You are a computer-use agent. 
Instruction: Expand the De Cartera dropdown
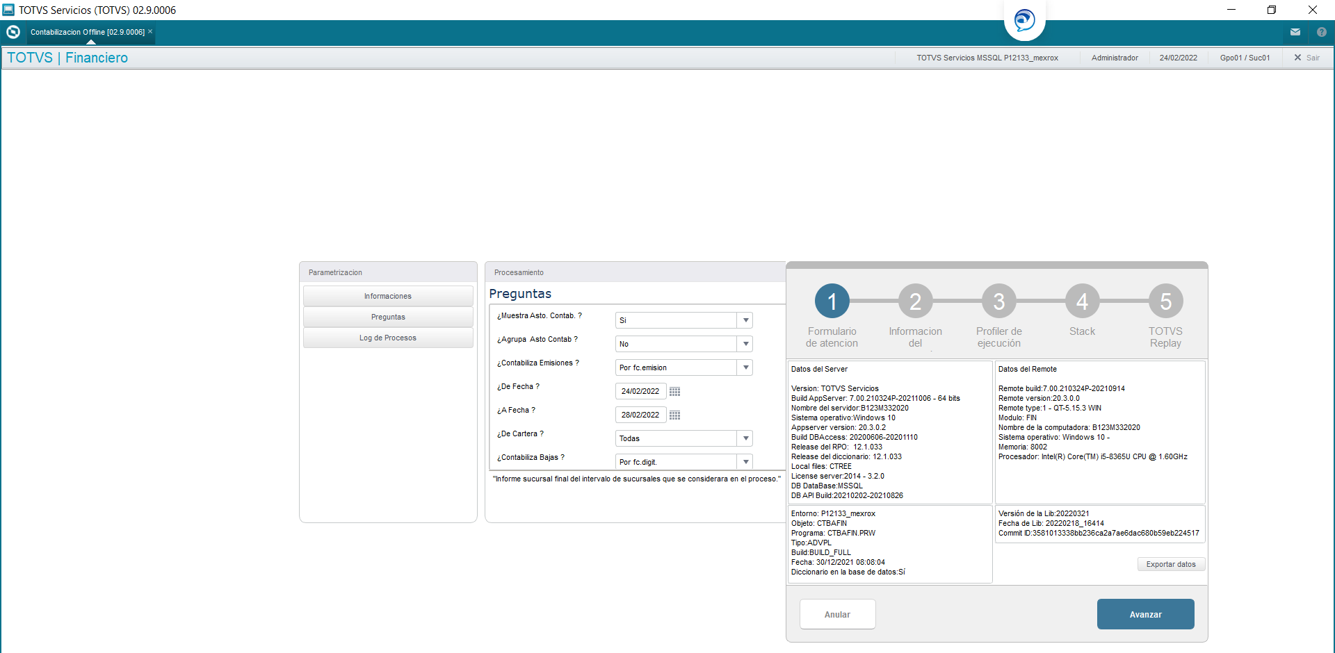click(x=745, y=438)
